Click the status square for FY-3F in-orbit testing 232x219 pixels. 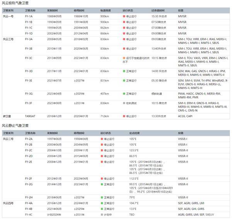click(123, 103)
